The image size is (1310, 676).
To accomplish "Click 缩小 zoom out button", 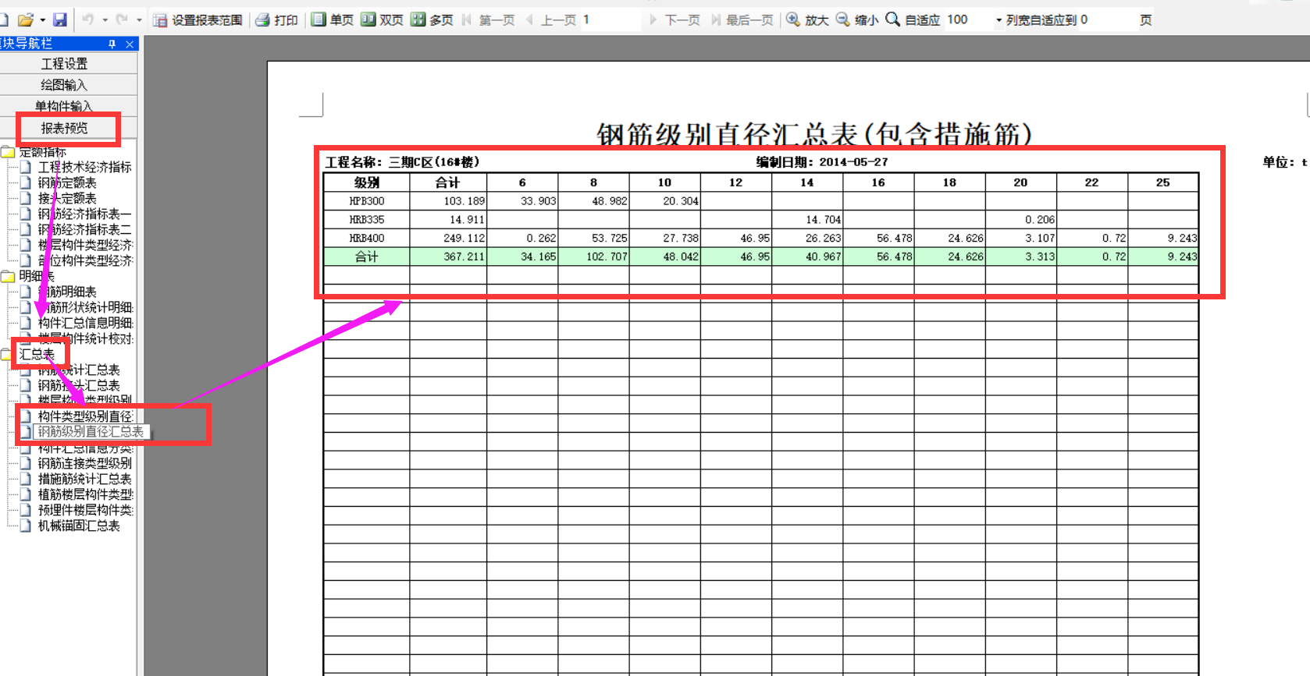I will click(x=857, y=19).
